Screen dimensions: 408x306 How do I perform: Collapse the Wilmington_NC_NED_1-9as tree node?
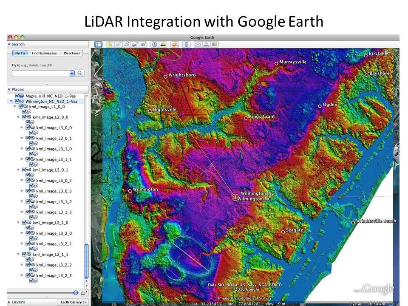(x=11, y=101)
